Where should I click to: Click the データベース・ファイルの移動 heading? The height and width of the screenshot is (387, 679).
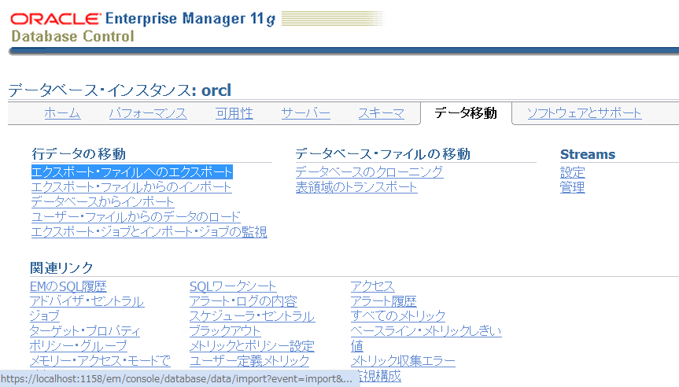[383, 153]
